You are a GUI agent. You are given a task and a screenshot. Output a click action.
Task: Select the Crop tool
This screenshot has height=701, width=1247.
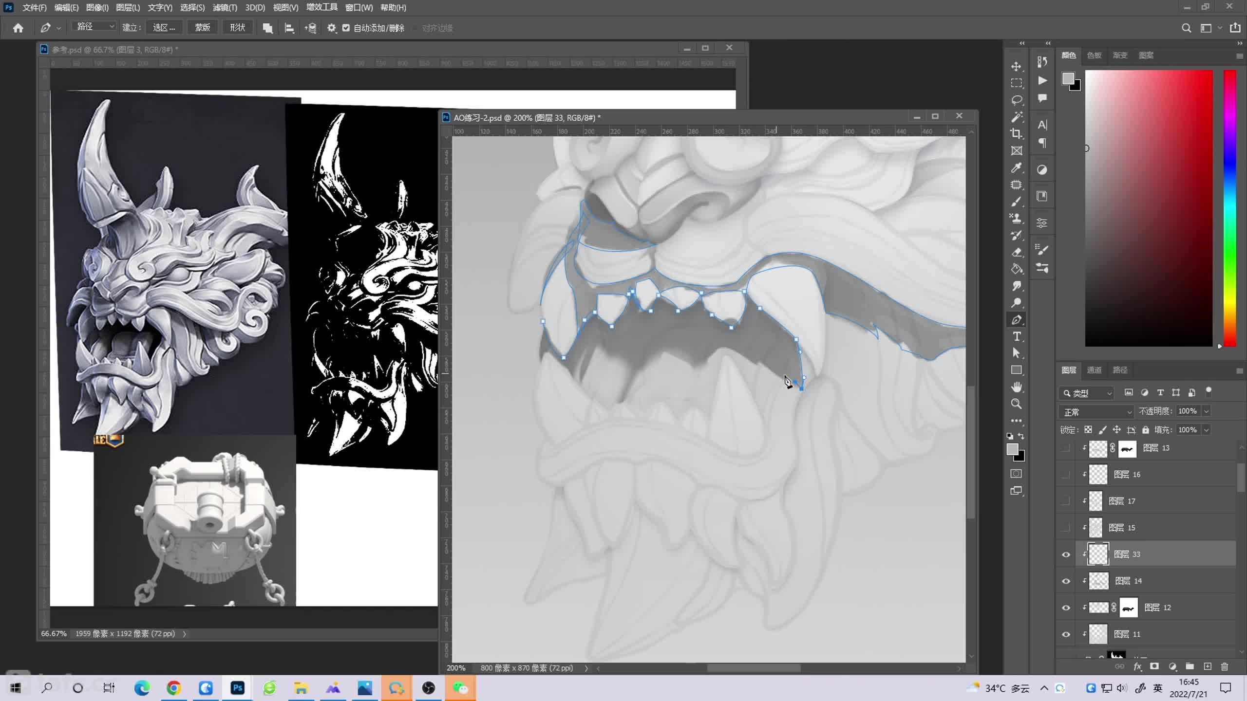click(1016, 134)
